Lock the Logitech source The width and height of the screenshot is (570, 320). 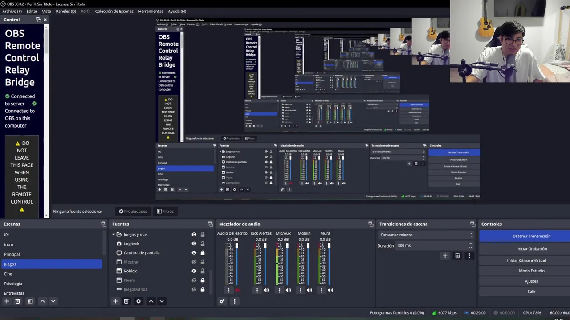(x=202, y=244)
